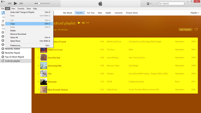Viewport: 201px width, 113px height.
Task: Select the song Discoverer
Action: click(52, 82)
